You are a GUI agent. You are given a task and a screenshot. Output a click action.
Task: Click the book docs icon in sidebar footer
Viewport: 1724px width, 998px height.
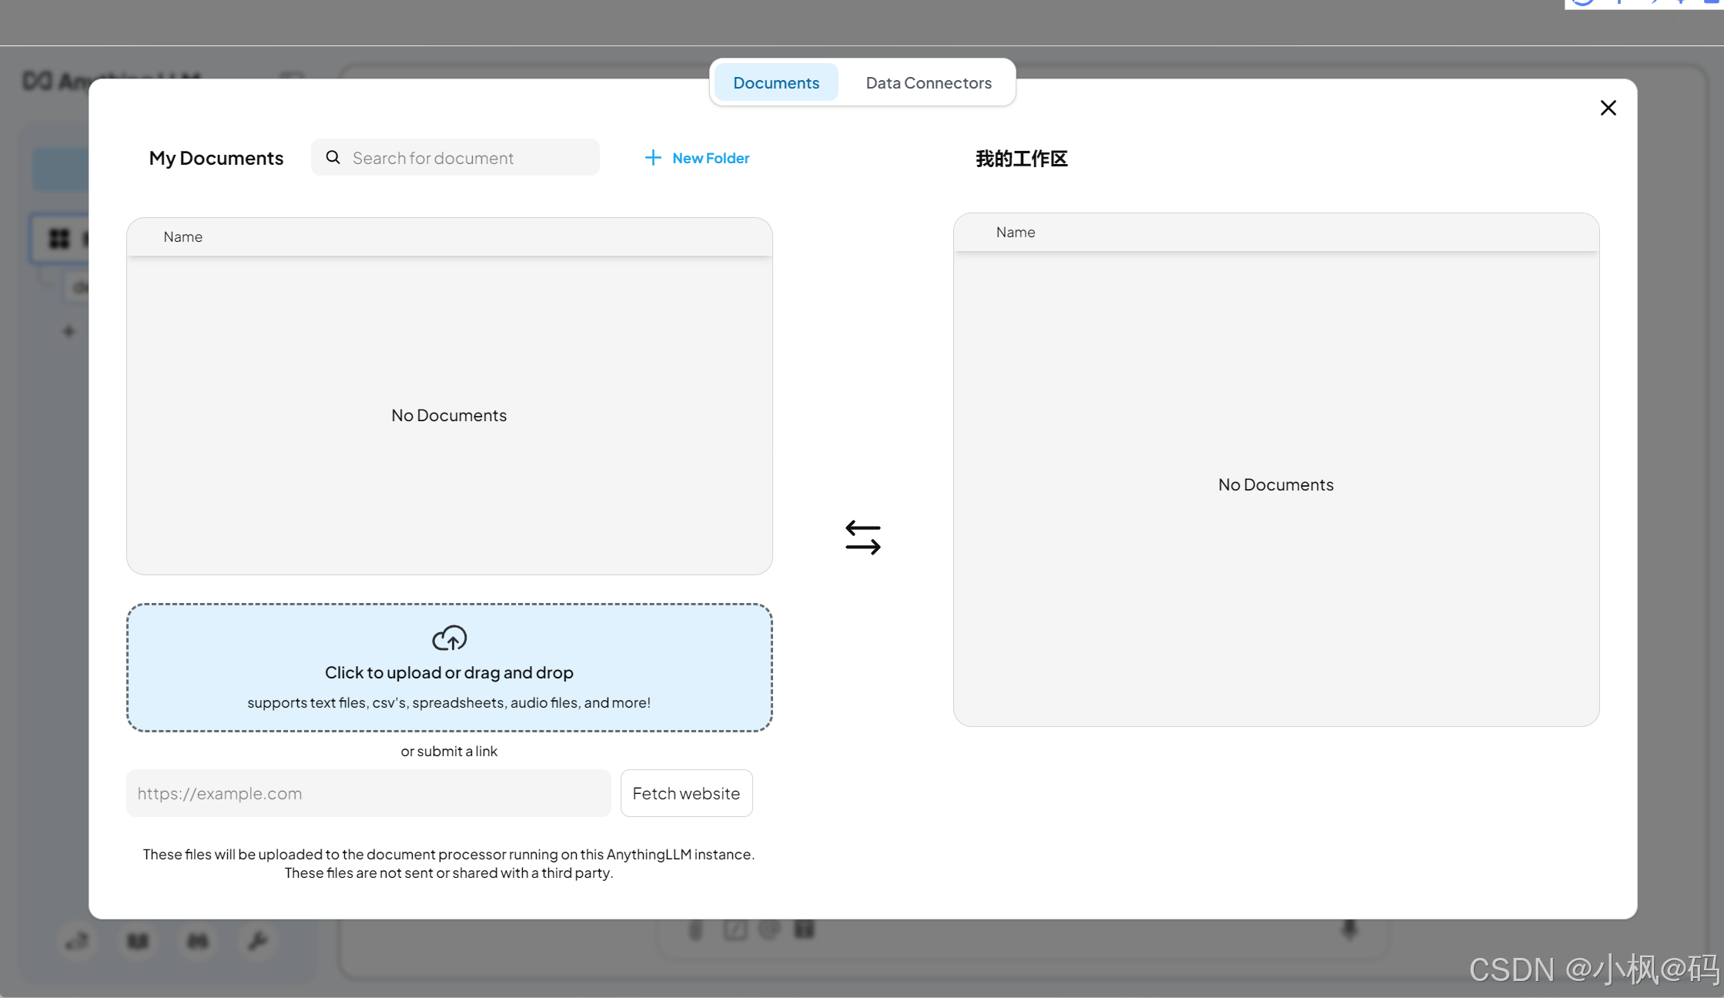point(138,940)
